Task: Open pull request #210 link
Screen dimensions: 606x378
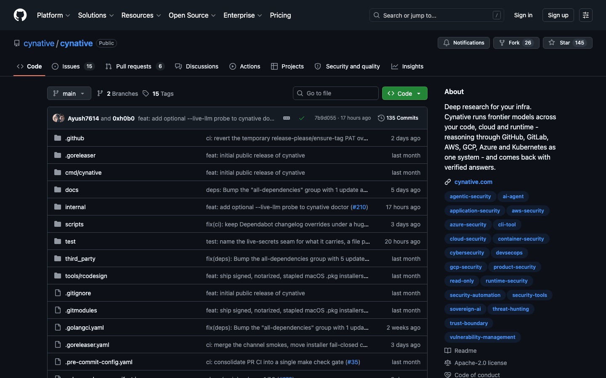Action: (x=359, y=207)
